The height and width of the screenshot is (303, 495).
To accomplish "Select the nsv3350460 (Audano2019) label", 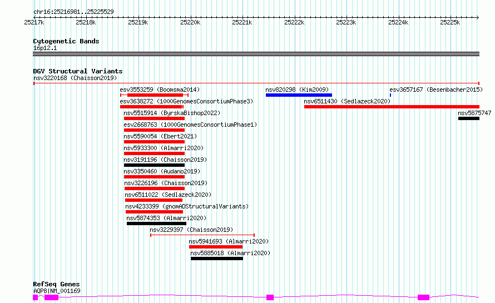I will point(162,171).
